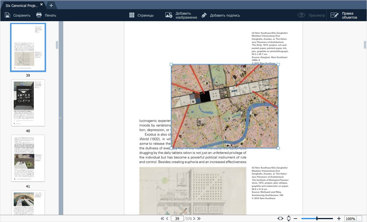Viewport: 367px width, 222px height.
Task: Jump to the first page
Action: [162, 219]
